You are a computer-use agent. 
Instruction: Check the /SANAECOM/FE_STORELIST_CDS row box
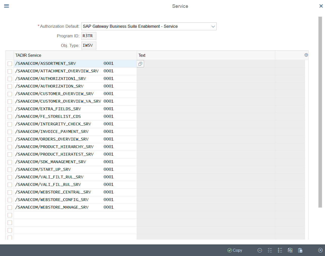point(10,117)
